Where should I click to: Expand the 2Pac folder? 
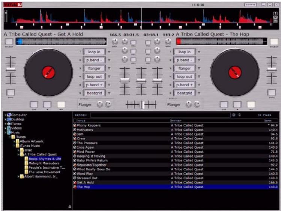coord(19,150)
